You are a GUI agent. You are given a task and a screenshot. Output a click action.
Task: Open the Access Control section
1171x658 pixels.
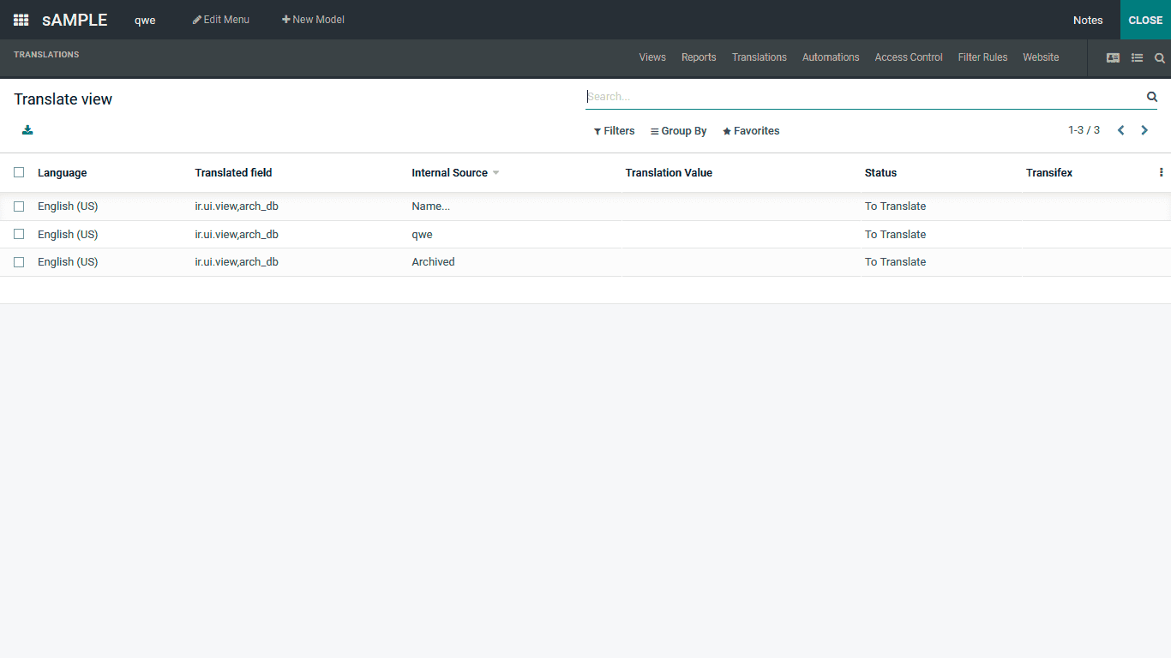(x=908, y=57)
